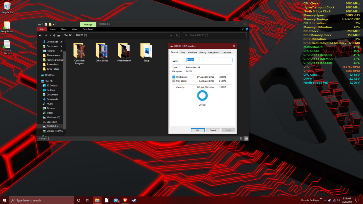Launch Steam from the taskbar
The image size is (363, 204).
pos(134,200)
